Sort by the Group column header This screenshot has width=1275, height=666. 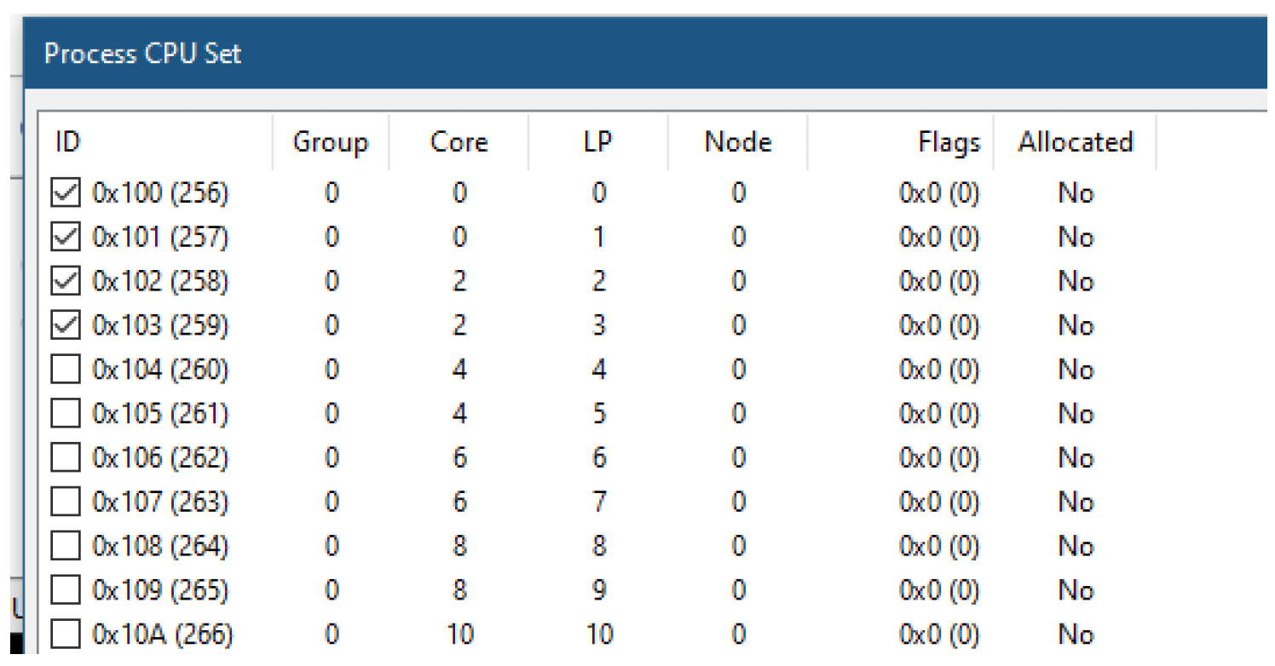click(331, 141)
